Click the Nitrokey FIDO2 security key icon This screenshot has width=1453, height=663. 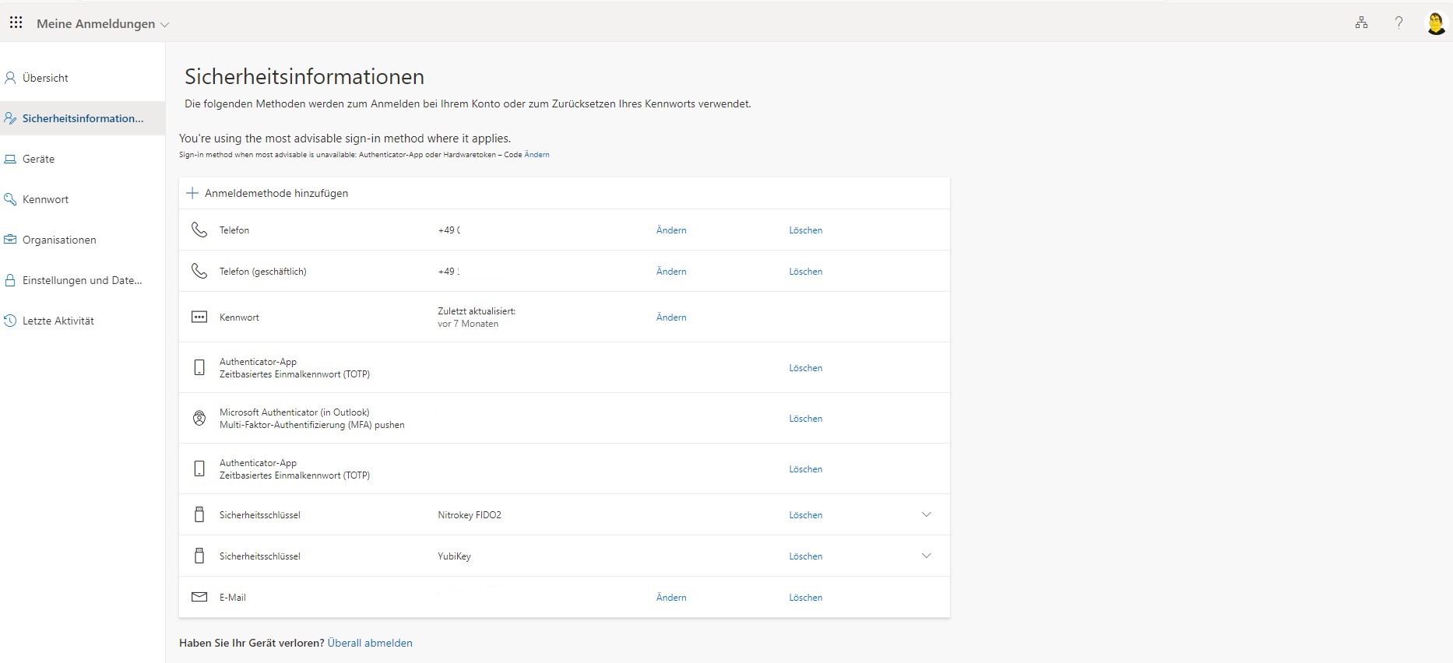(199, 515)
